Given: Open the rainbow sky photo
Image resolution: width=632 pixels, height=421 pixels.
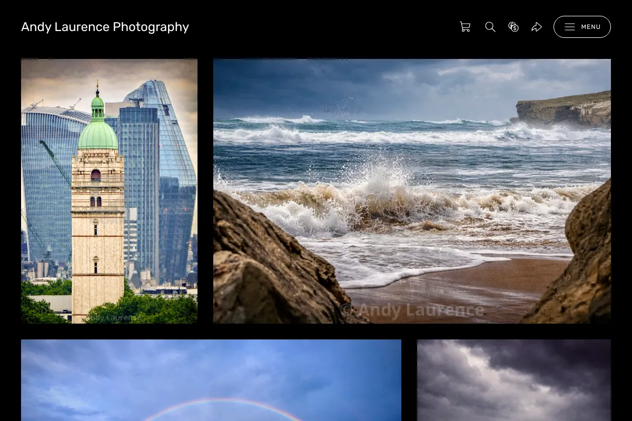Looking at the screenshot, I should [x=211, y=380].
